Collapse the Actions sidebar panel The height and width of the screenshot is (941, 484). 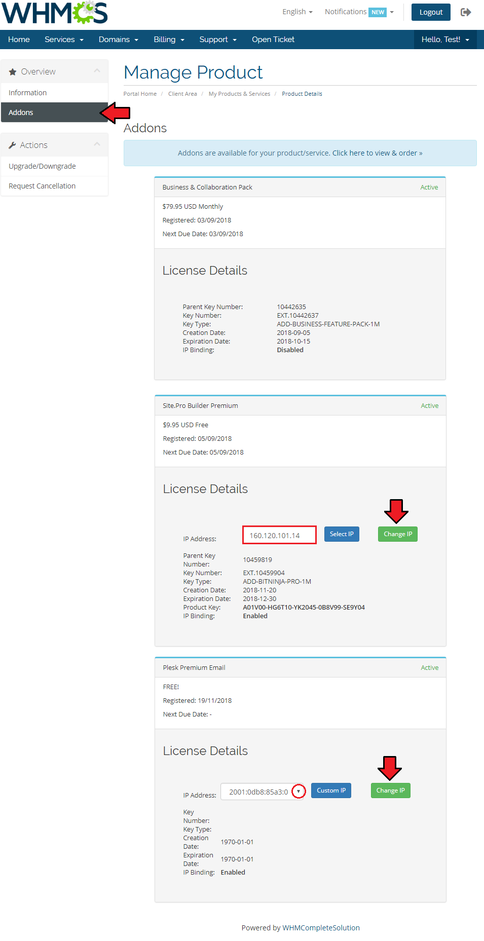point(97,144)
